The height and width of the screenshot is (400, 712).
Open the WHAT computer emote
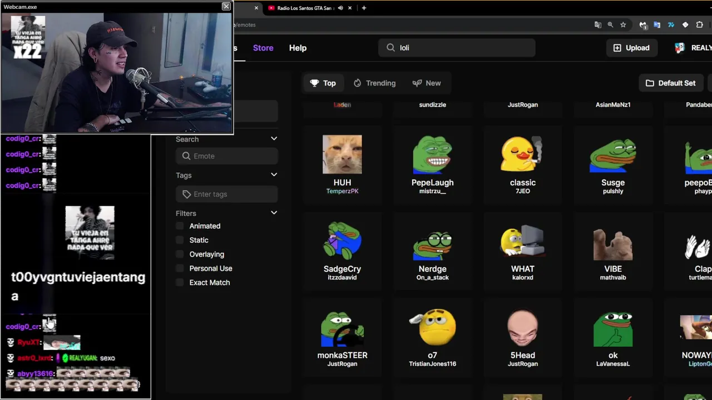(522, 241)
